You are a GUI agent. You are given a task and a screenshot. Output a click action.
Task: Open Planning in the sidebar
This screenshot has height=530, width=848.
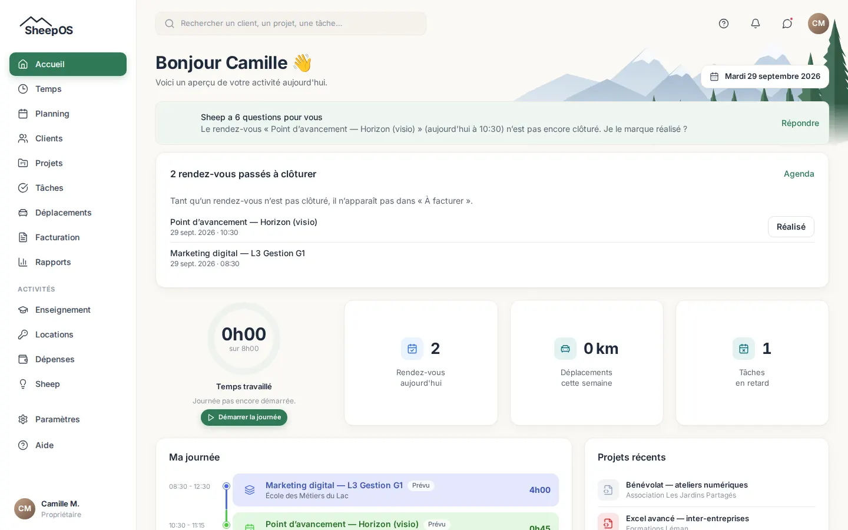pyautogui.click(x=68, y=114)
